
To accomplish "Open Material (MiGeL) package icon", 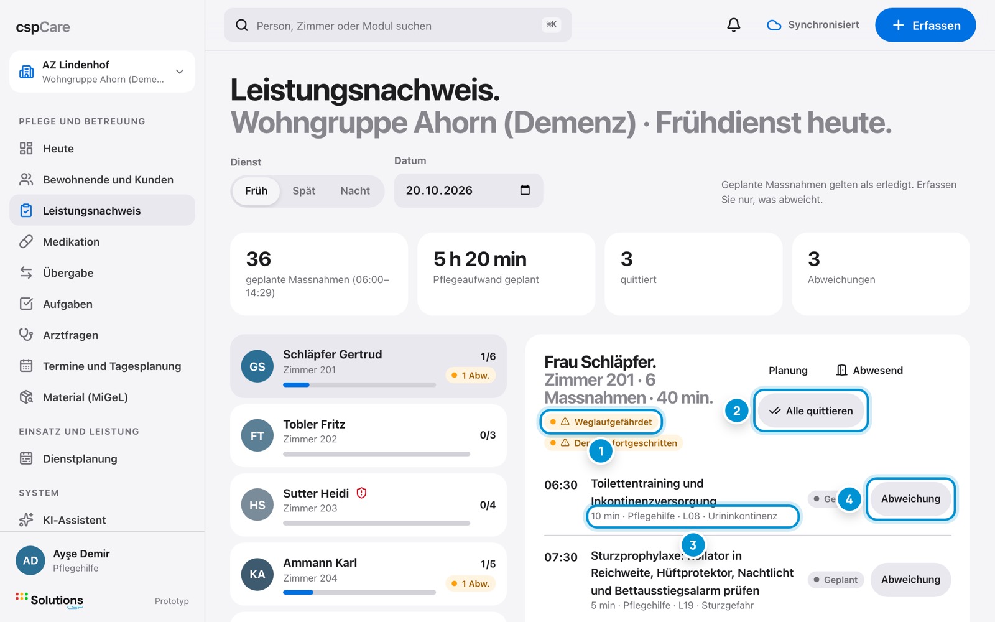I will (26, 397).
